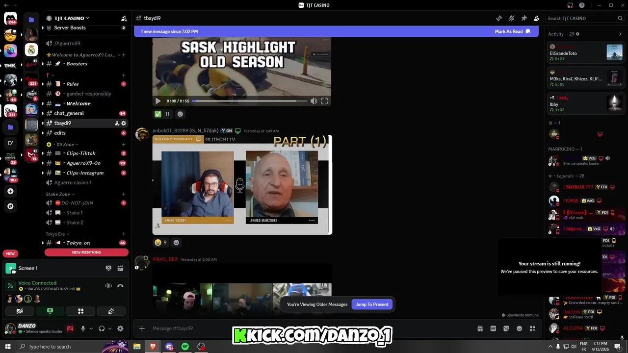628x353 pixels.
Task: Open User Settings gear
Action: [x=120, y=328]
